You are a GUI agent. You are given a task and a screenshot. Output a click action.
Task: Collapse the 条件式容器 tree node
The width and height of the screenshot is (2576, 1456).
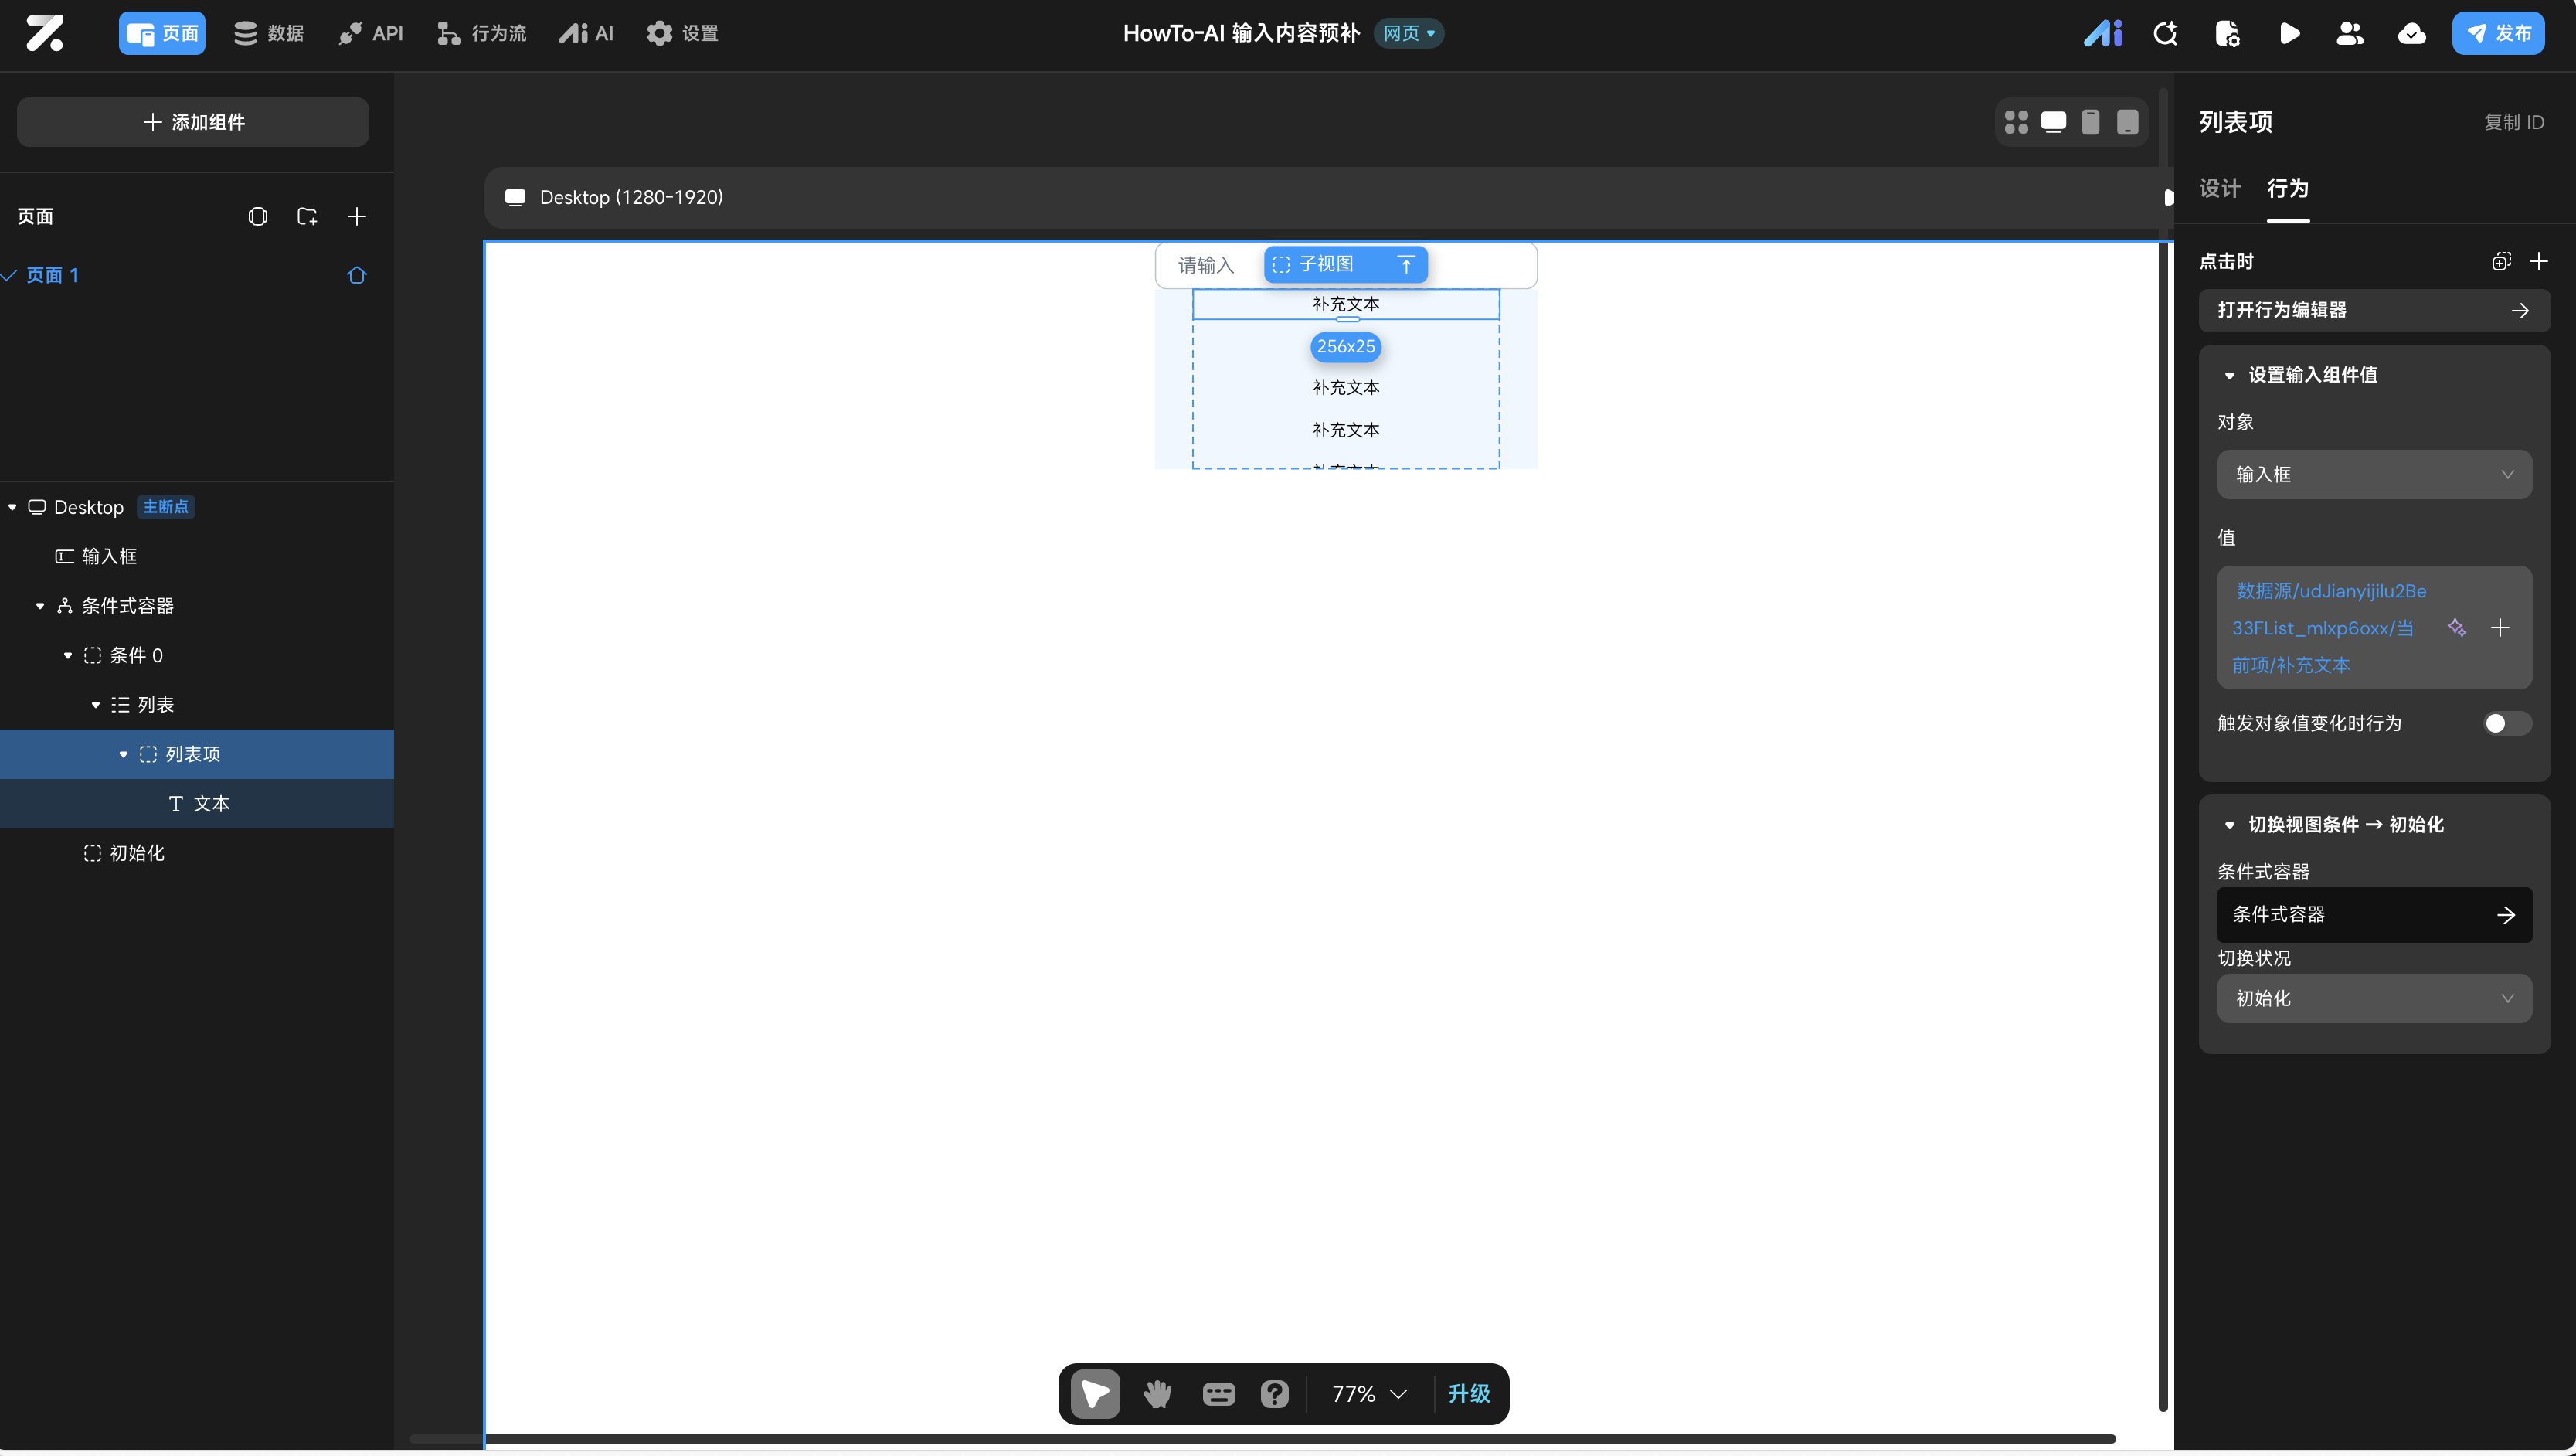tap(40, 606)
